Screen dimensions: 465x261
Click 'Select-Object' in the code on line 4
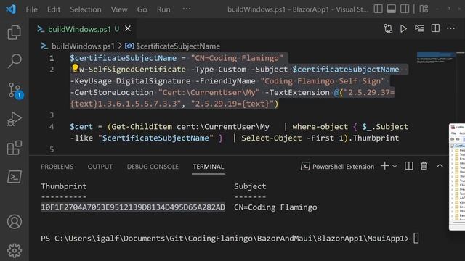point(271,138)
